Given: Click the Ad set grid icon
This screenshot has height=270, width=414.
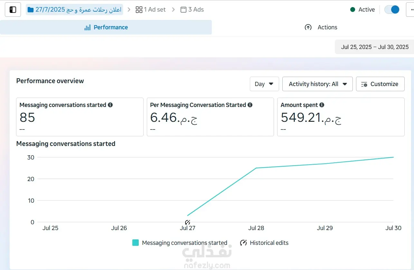Looking at the screenshot, I should [139, 10].
